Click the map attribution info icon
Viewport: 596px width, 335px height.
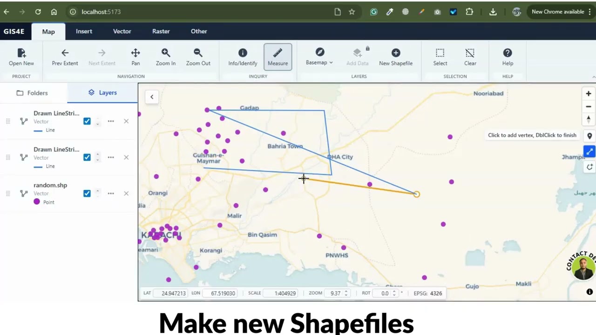pos(589,292)
